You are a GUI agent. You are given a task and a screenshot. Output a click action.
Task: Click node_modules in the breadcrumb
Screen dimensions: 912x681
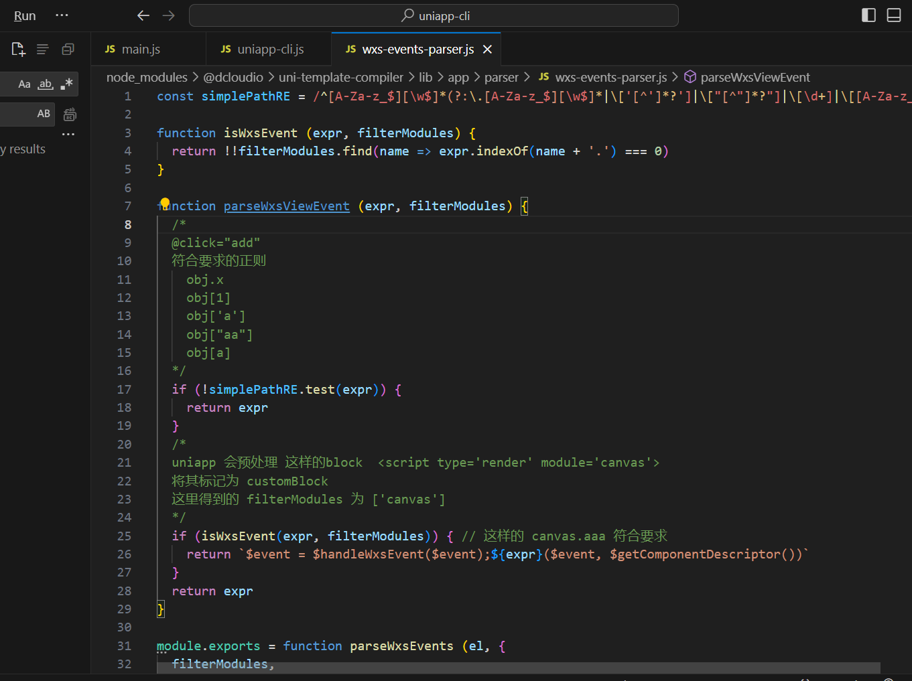(x=147, y=77)
